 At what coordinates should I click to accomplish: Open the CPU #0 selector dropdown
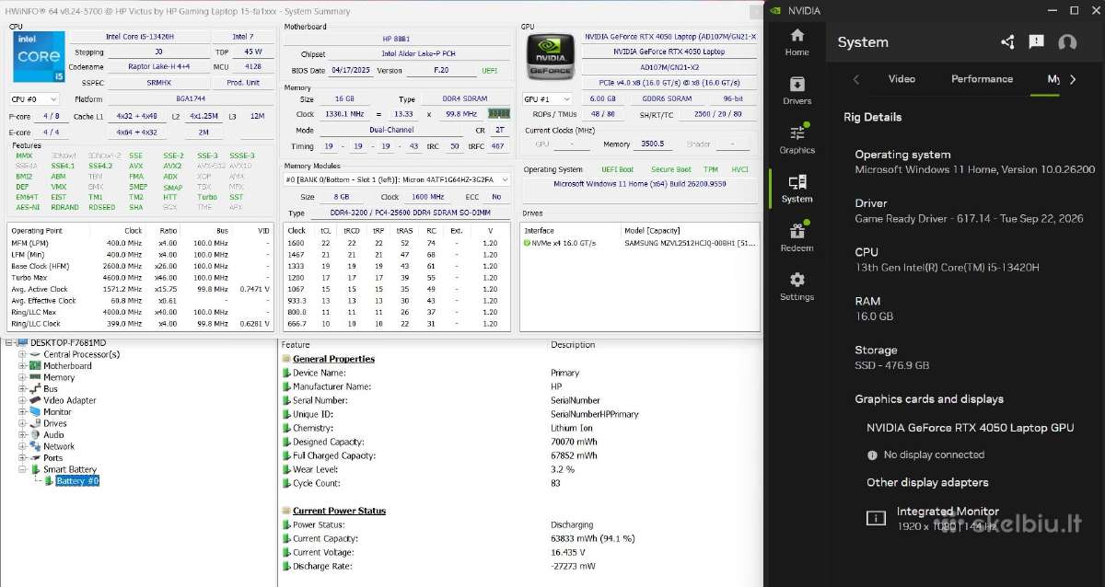pos(33,98)
